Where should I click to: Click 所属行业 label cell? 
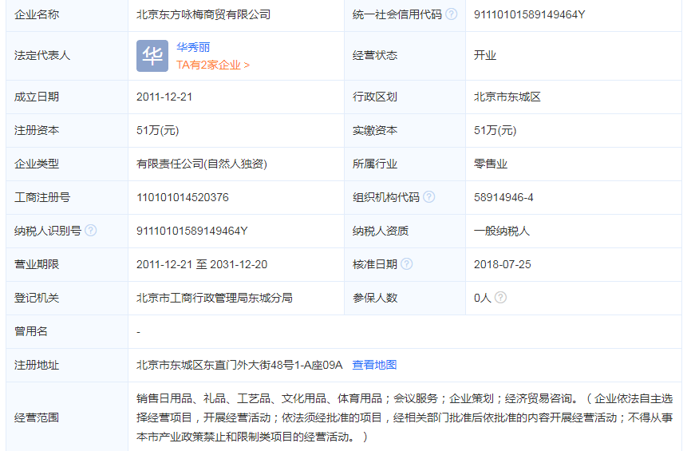pos(405,164)
